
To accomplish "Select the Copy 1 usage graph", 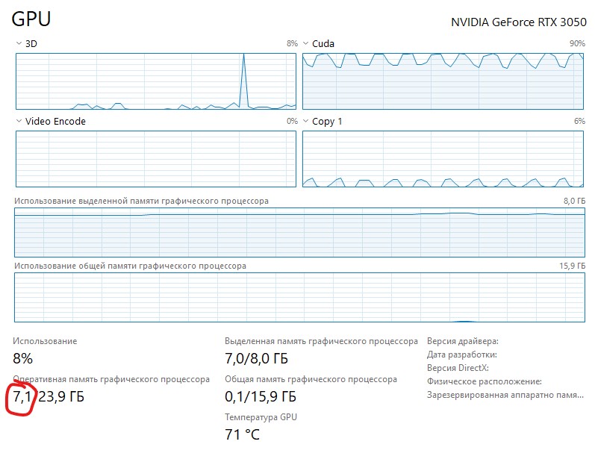I will [443, 158].
